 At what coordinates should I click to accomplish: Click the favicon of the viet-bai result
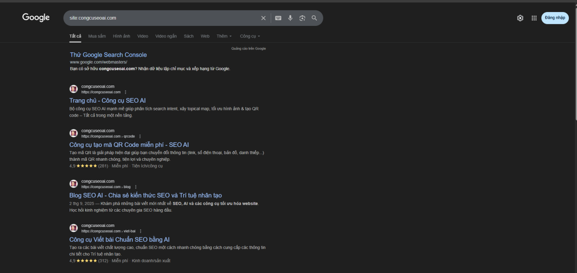[74, 228]
